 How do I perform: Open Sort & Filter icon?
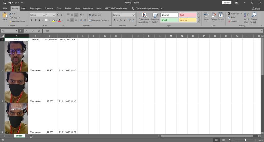point(246,15)
